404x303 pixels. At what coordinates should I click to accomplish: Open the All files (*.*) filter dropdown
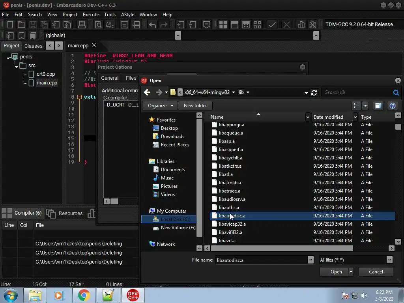(389, 260)
